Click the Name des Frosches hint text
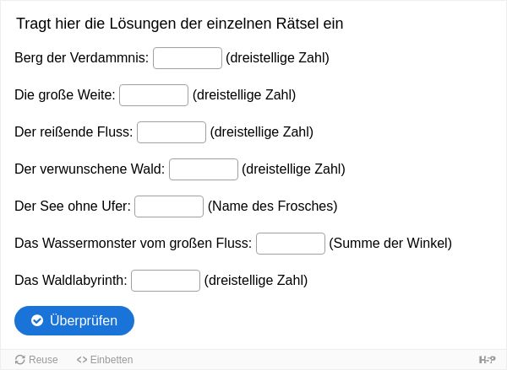The width and height of the screenshot is (507, 370). (273, 206)
